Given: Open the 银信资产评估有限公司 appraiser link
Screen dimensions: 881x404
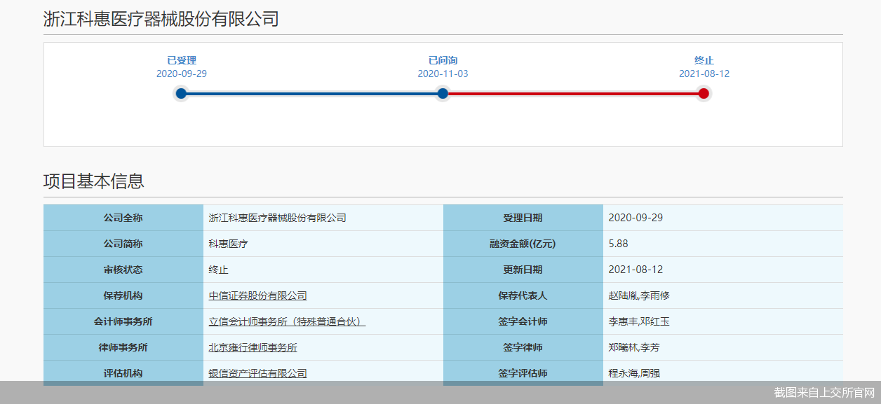Looking at the screenshot, I should click(257, 373).
